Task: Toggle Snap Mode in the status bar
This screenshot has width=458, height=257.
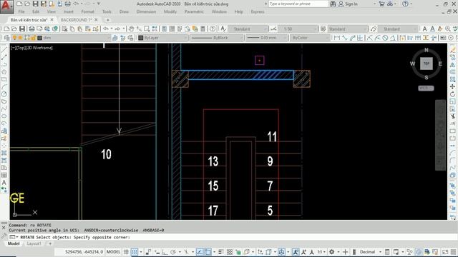Action: pos(135,252)
